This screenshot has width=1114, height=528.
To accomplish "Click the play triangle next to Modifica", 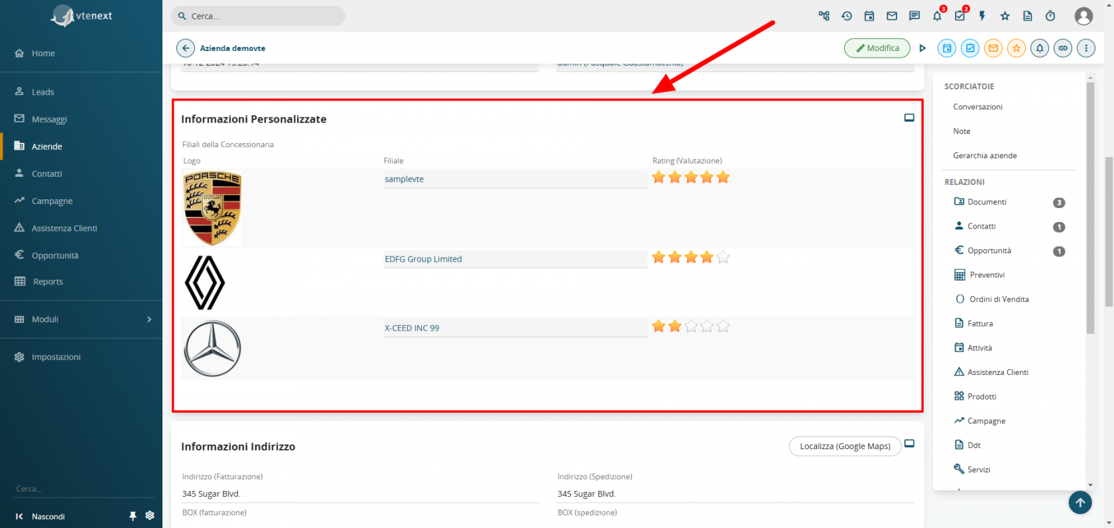I will (922, 48).
